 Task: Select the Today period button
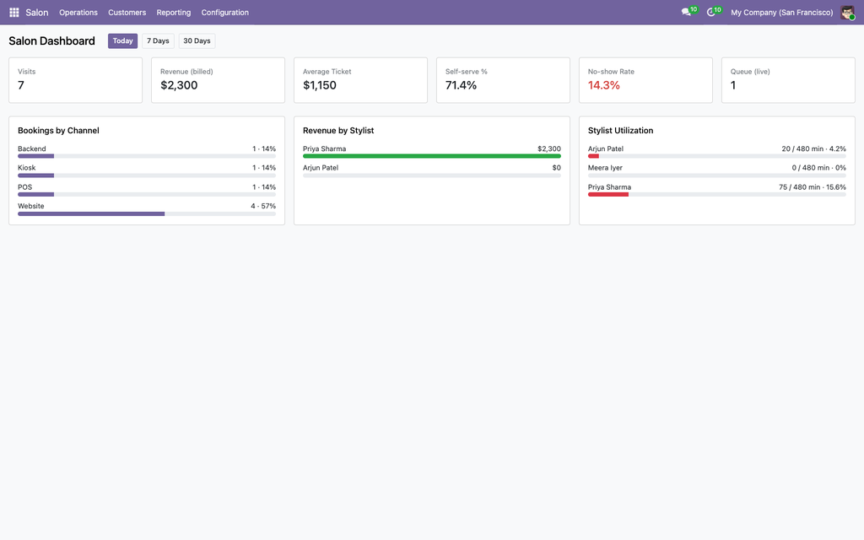pos(123,40)
